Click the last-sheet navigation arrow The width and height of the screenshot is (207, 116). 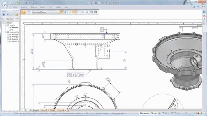point(29,110)
